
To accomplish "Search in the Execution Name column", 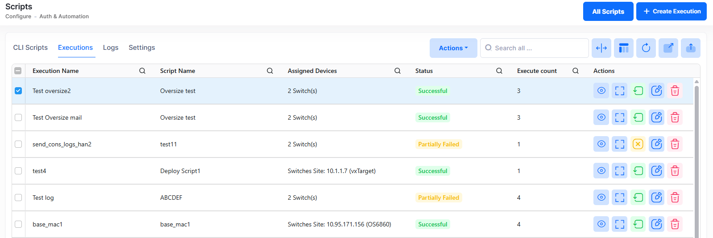I will [x=142, y=71].
